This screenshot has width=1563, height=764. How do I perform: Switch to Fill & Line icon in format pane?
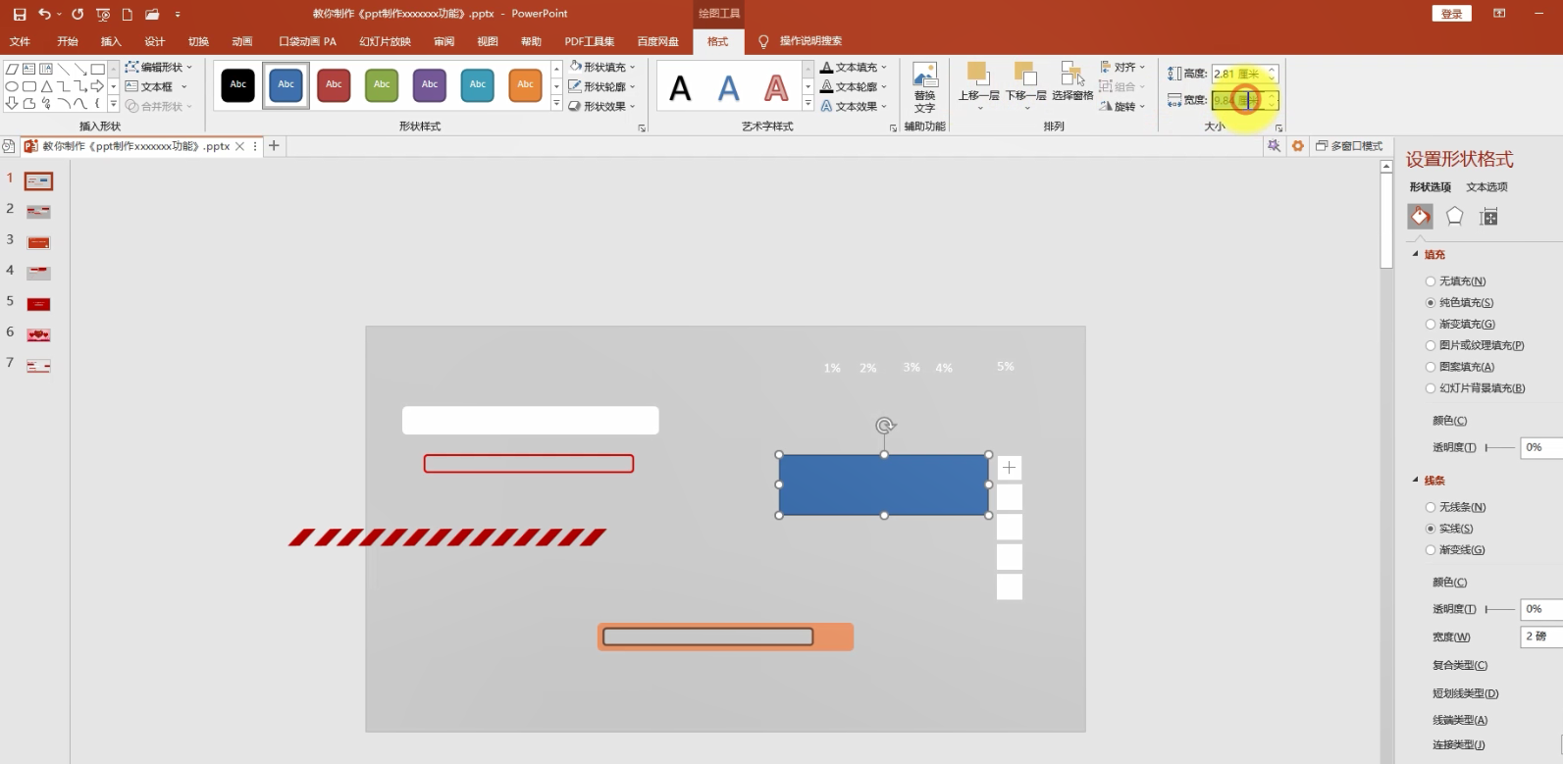point(1420,217)
